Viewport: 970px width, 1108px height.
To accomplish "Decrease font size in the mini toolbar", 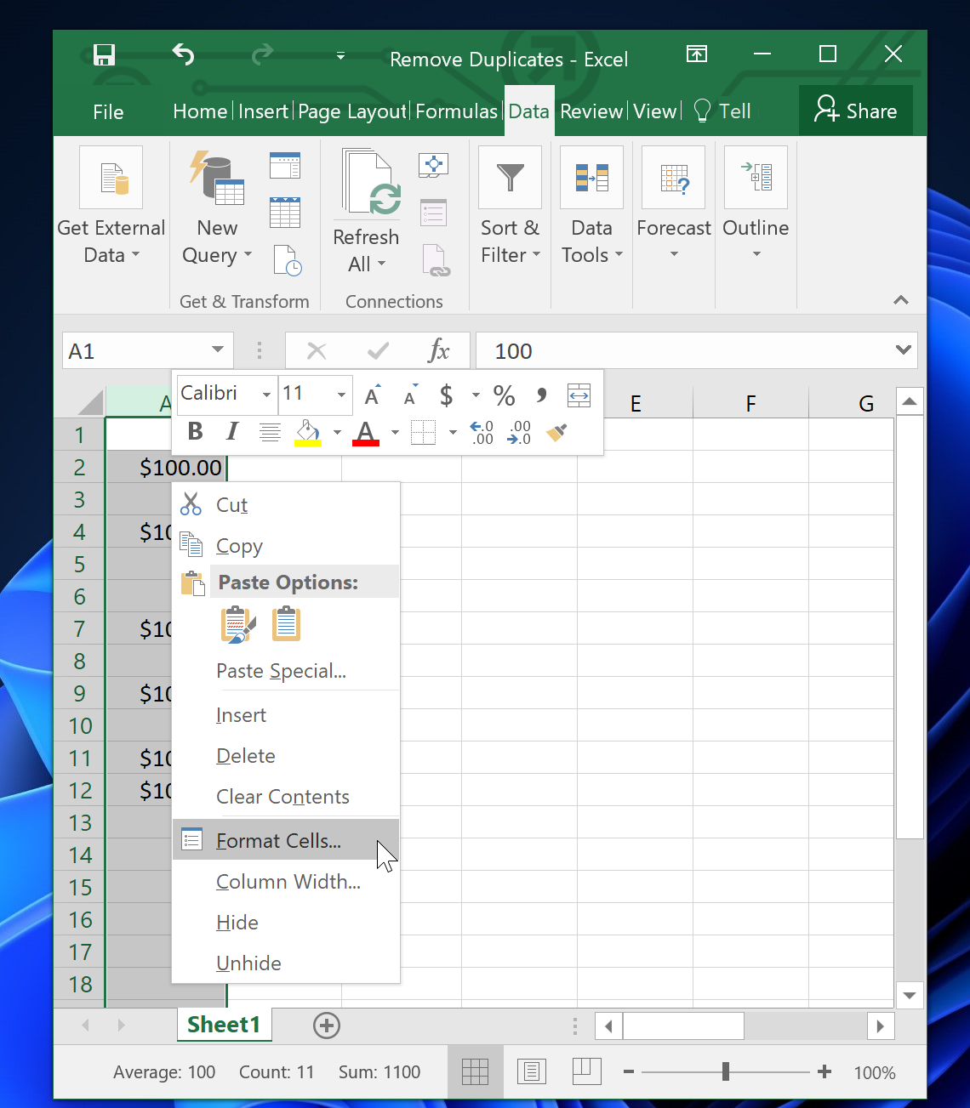I will coord(411,395).
